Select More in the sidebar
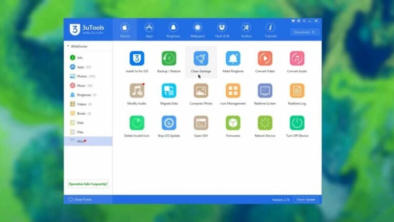The width and height of the screenshot is (394, 222). tap(88, 141)
